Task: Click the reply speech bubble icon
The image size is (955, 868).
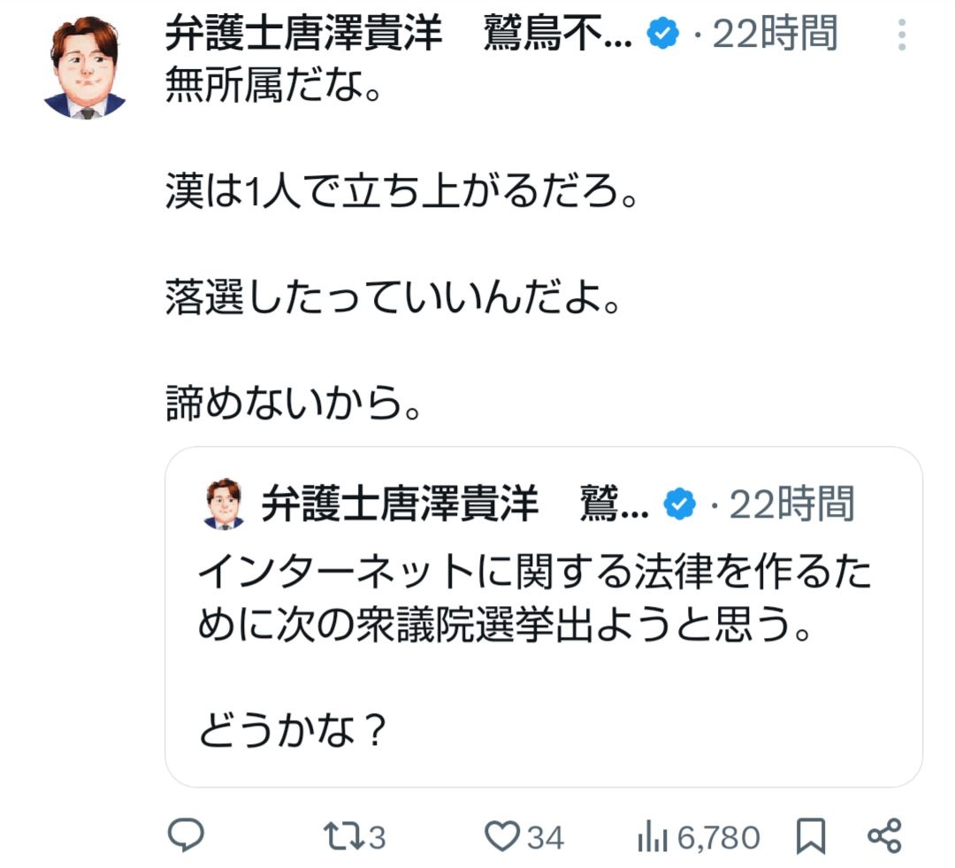Action: pos(186,834)
